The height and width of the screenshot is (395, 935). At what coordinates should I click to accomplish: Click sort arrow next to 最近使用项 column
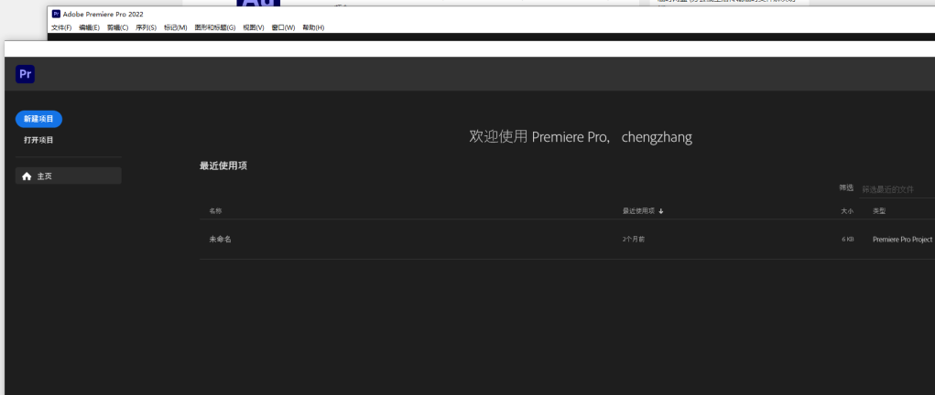click(660, 211)
